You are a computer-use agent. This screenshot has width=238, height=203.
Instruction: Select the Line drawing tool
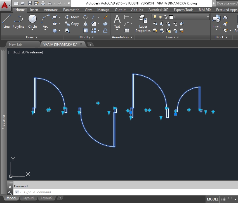(x=6, y=22)
